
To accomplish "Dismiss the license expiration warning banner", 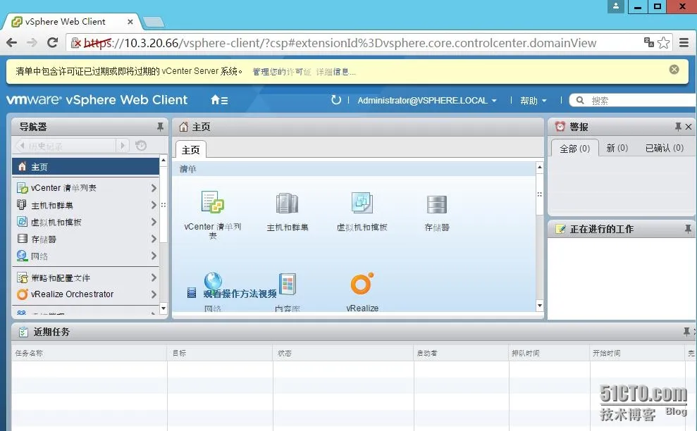I will [674, 69].
